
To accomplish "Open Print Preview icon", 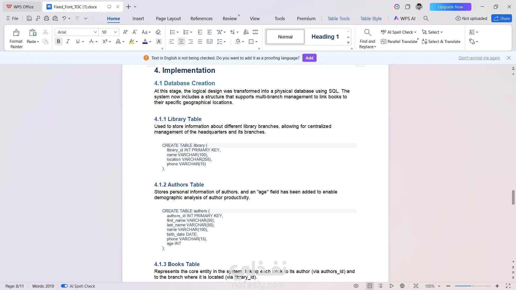I will click(55, 19).
